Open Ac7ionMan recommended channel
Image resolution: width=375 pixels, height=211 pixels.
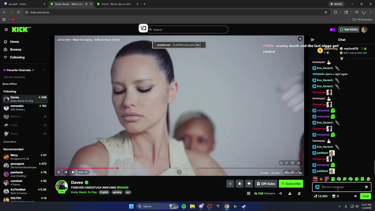[25, 191]
